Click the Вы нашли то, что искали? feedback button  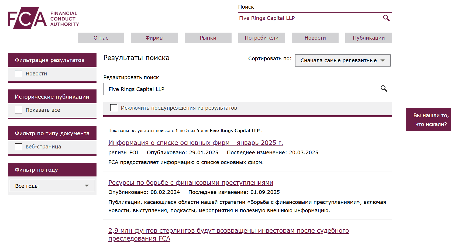point(428,119)
